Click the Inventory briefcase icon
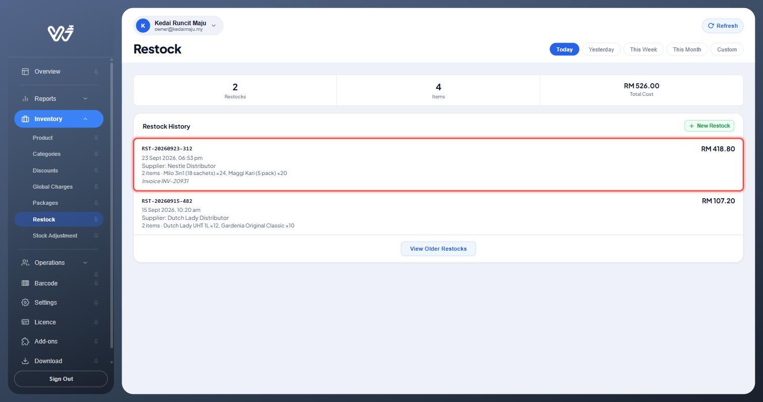 25,119
